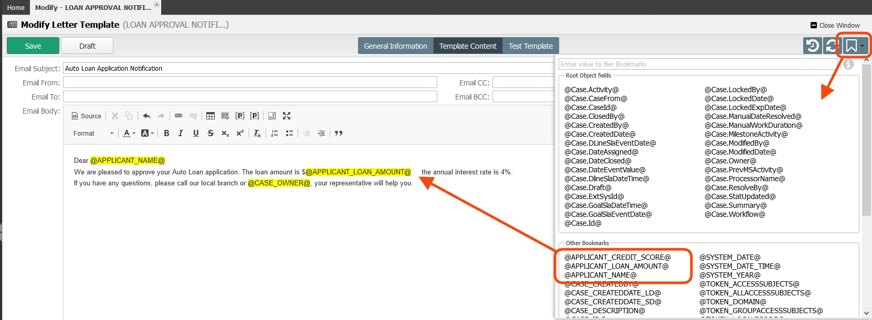Click the Increase Indent icon

click(x=321, y=133)
